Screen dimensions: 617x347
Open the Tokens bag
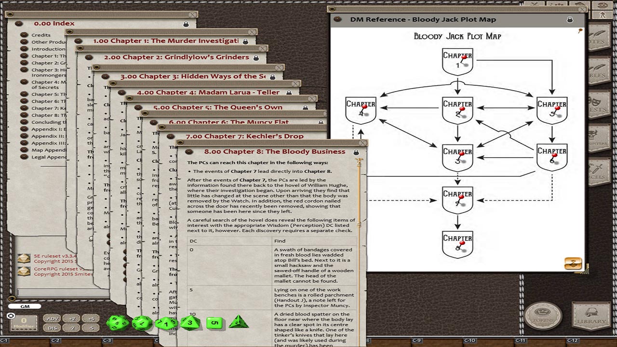point(543,317)
